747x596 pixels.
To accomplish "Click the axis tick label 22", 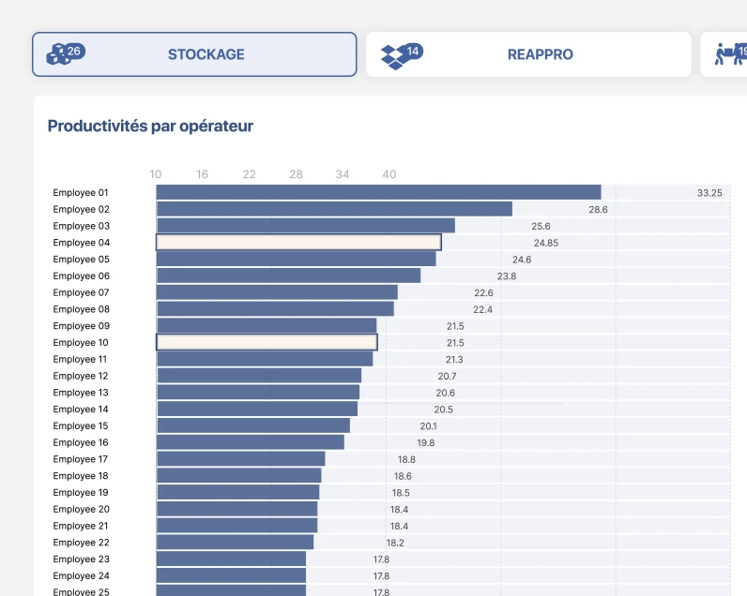I will (249, 174).
